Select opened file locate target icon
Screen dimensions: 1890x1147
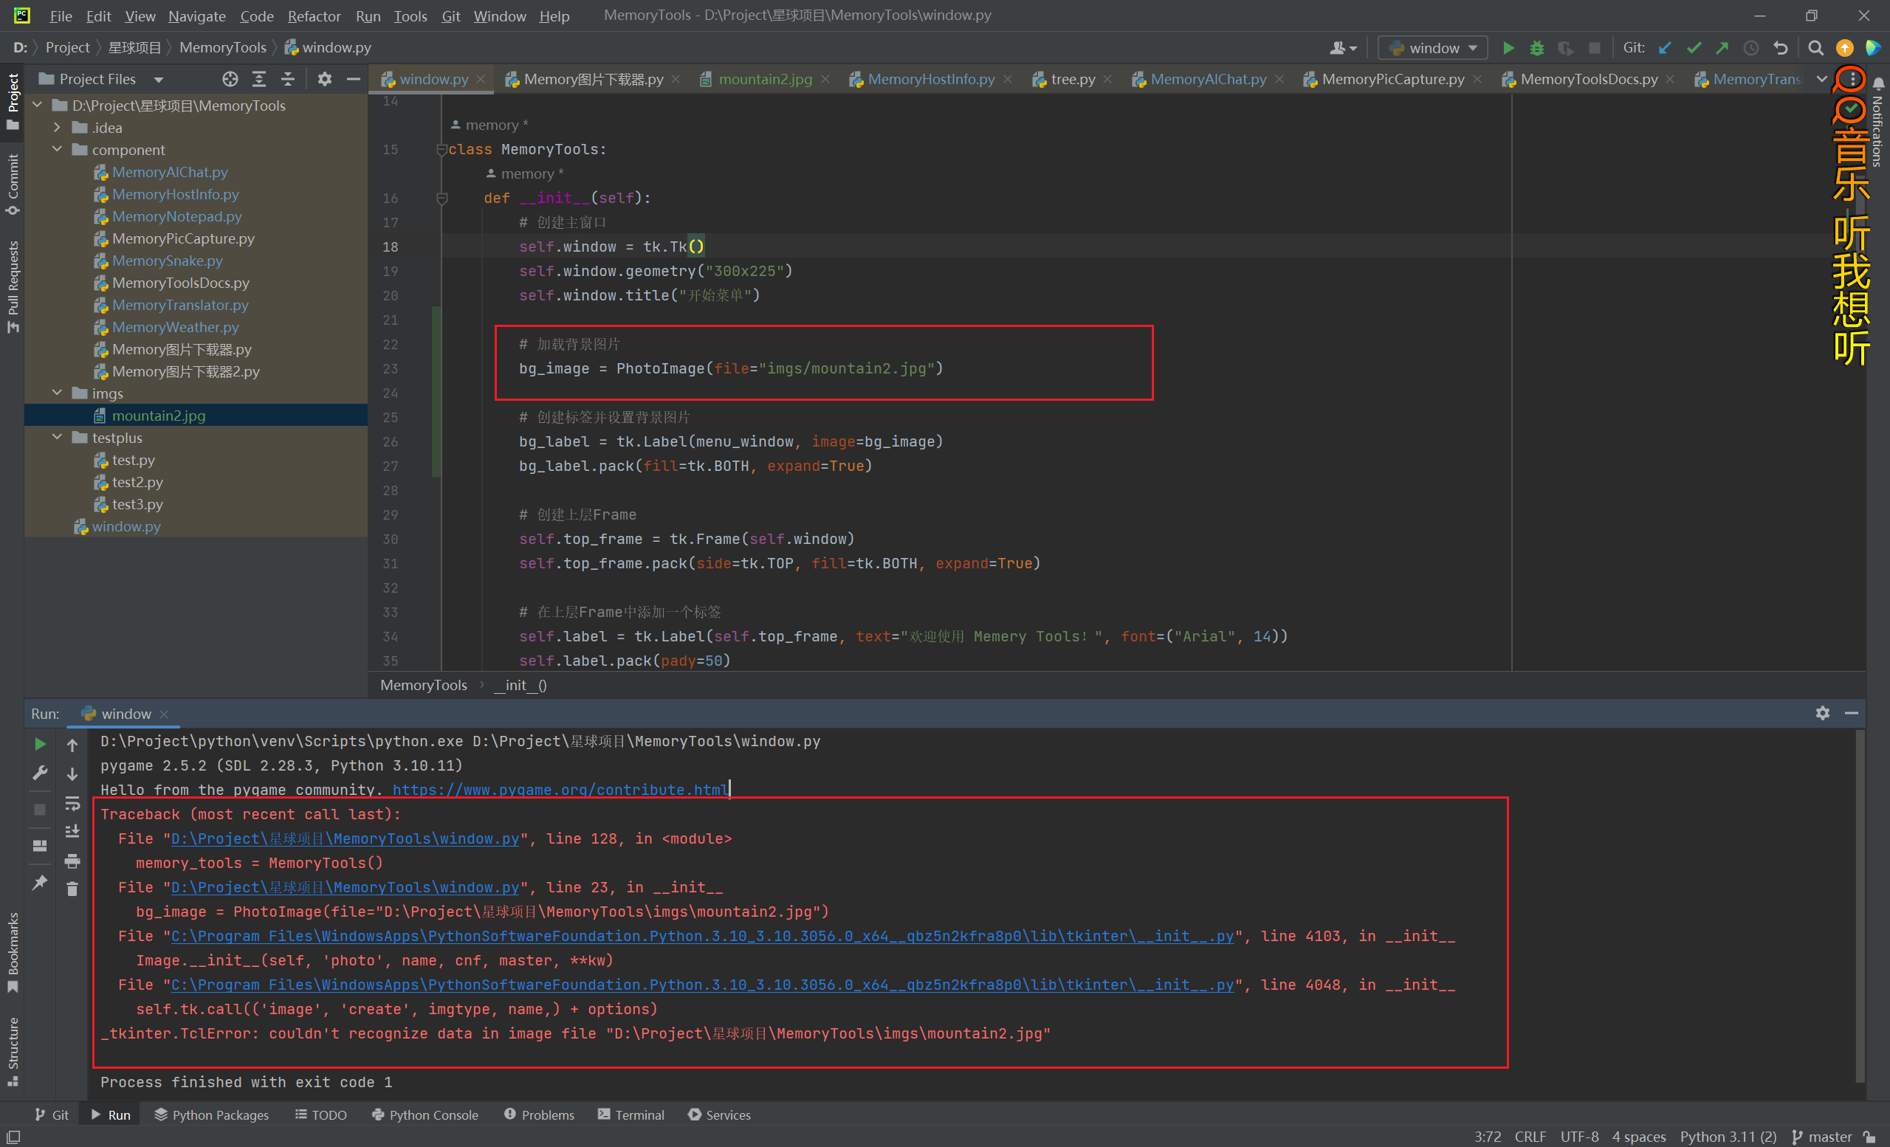(x=230, y=79)
